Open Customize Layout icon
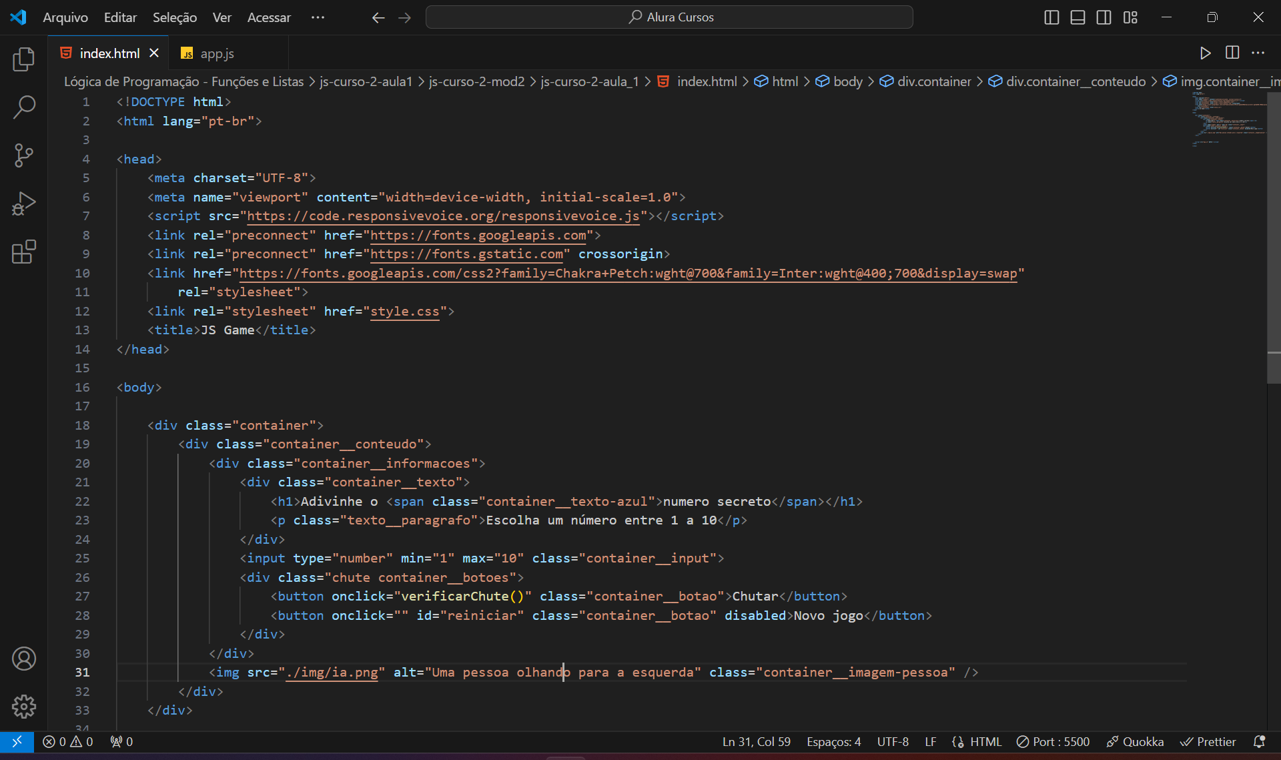Image resolution: width=1281 pixels, height=760 pixels. click(x=1130, y=17)
